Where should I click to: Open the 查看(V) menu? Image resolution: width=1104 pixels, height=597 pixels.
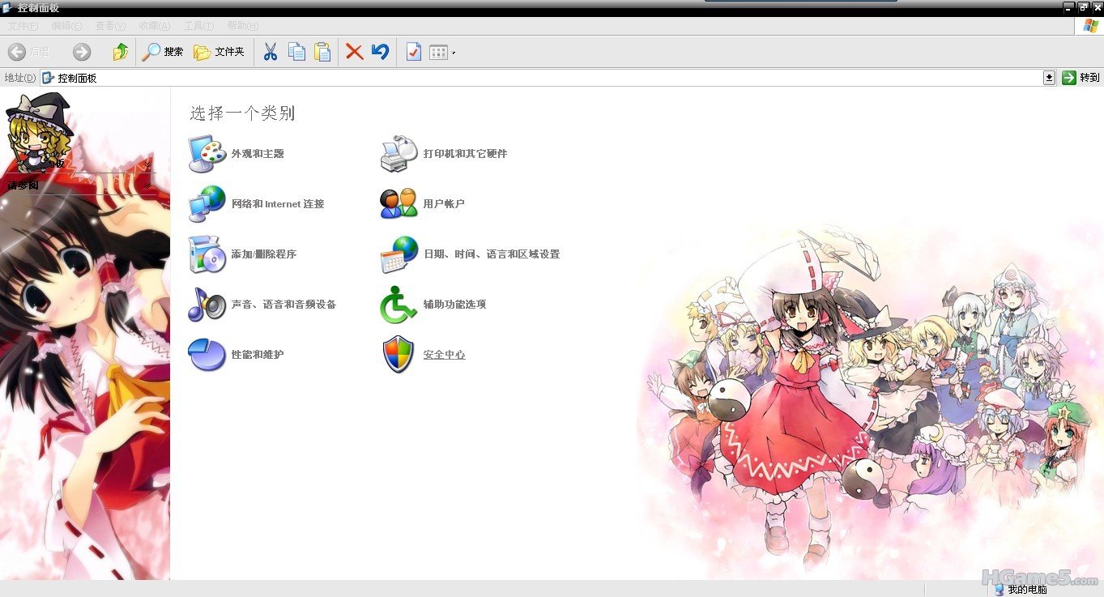[110, 26]
